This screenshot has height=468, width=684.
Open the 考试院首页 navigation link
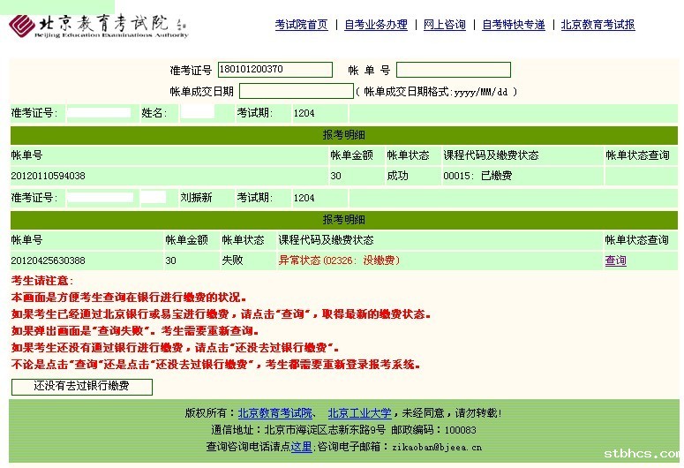click(x=301, y=26)
